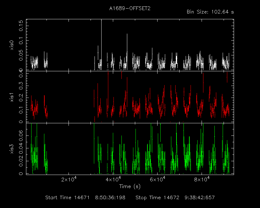Click the plot title A1689-OFFSET2
Viewport: 260px width, 208px height.
click(x=130, y=9)
